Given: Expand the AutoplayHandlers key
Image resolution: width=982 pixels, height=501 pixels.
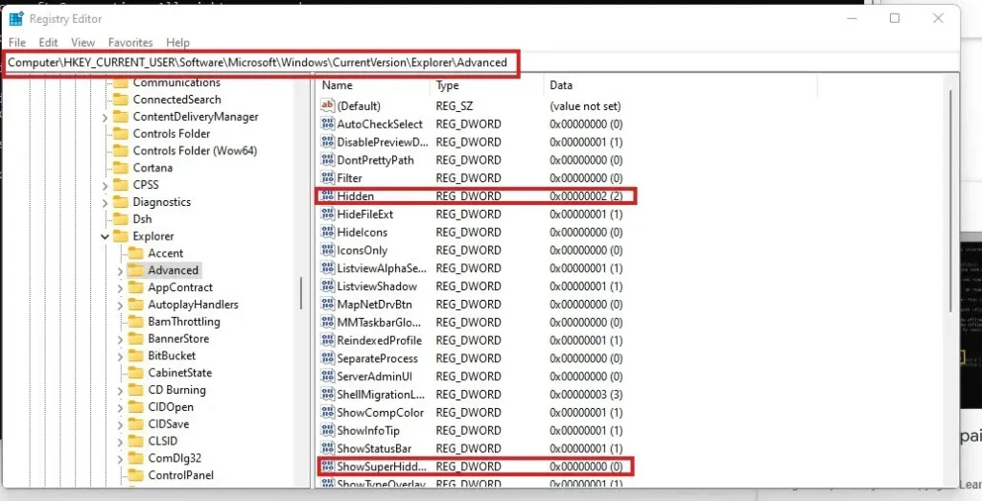Looking at the screenshot, I should [x=120, y=306].
